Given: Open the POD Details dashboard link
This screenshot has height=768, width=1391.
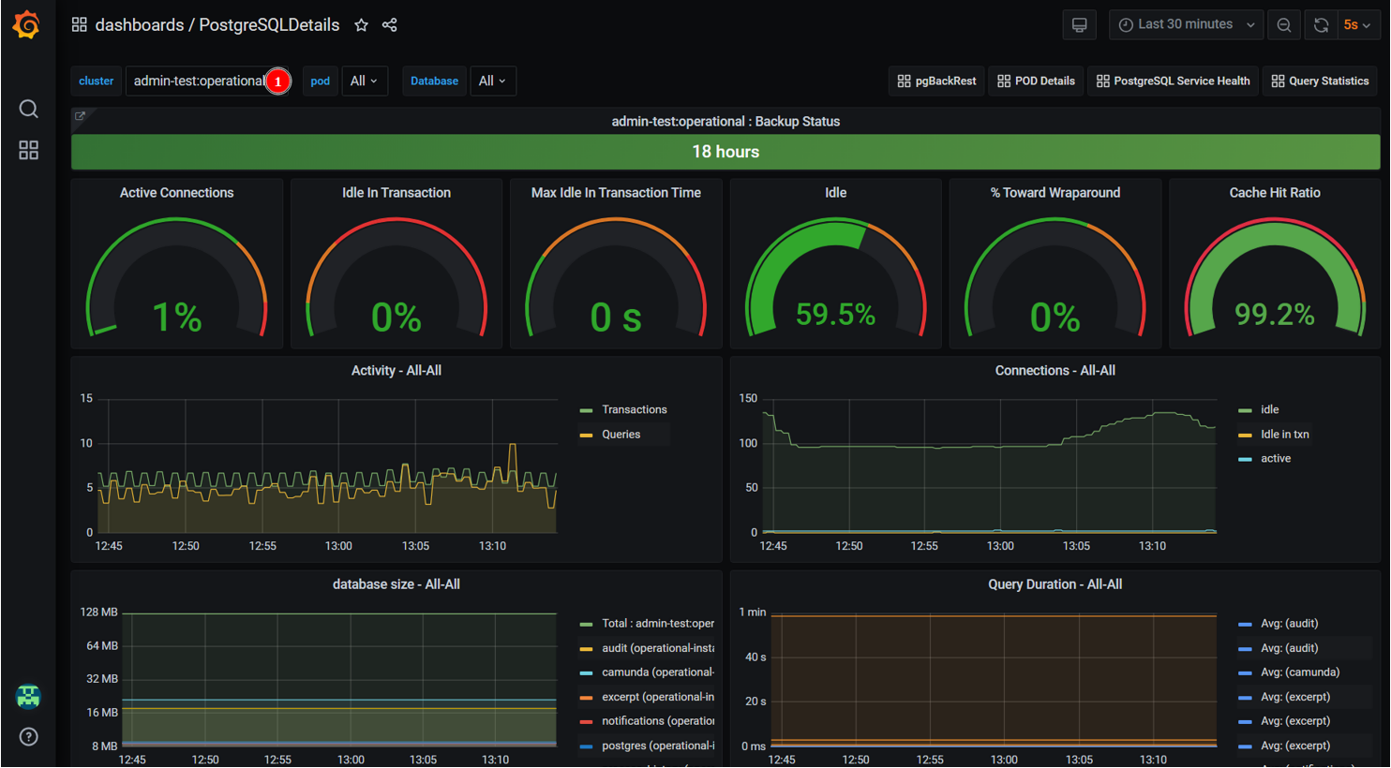Looking at the screenshot, I should [x=1036, y=81].
